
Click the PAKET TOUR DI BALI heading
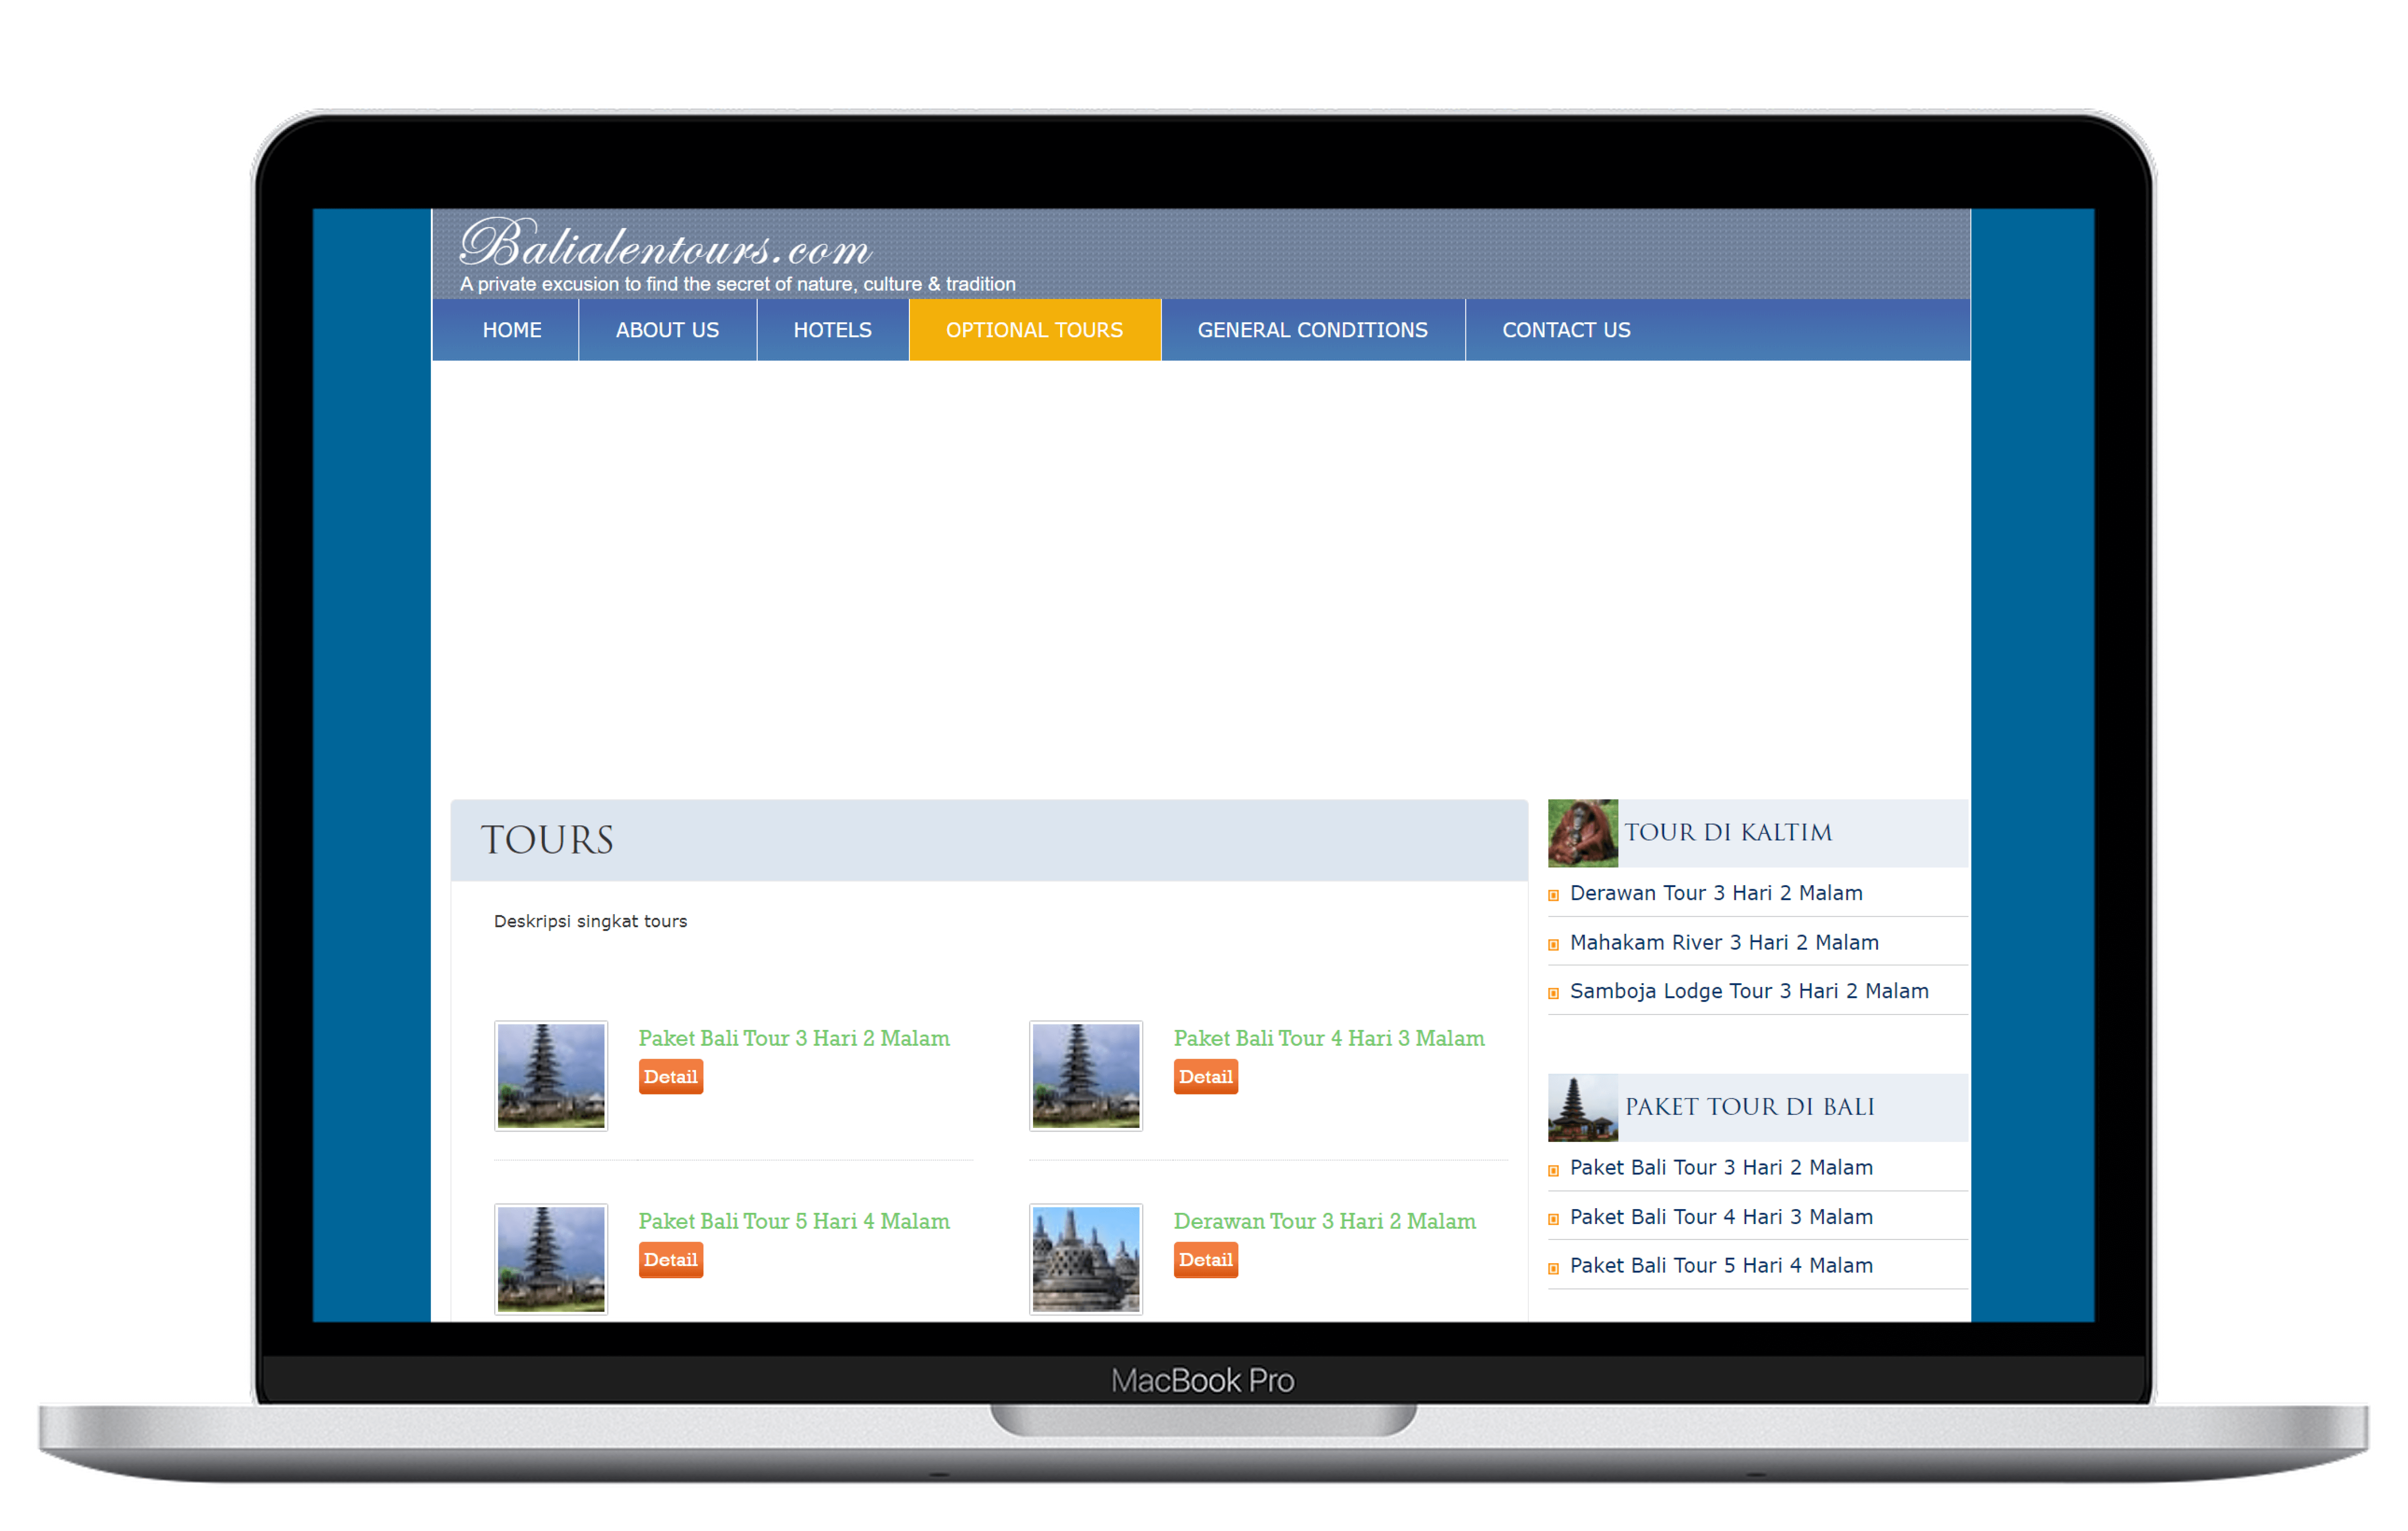tap(1750, 1107)
